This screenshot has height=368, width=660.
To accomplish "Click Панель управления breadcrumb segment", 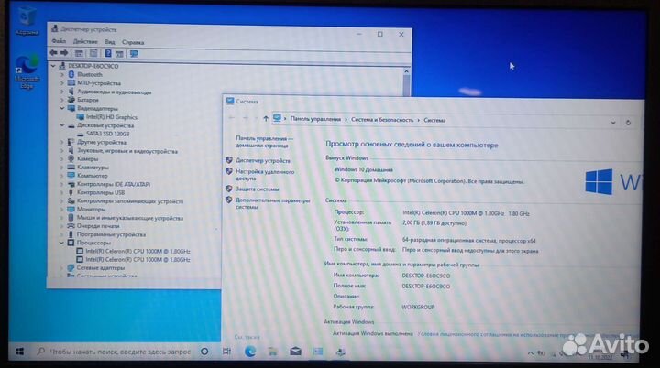I will [315, 119].
